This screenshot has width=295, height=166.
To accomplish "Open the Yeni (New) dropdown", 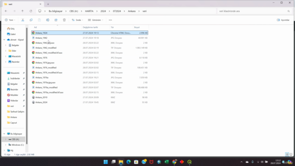I will tap(10, 20).
